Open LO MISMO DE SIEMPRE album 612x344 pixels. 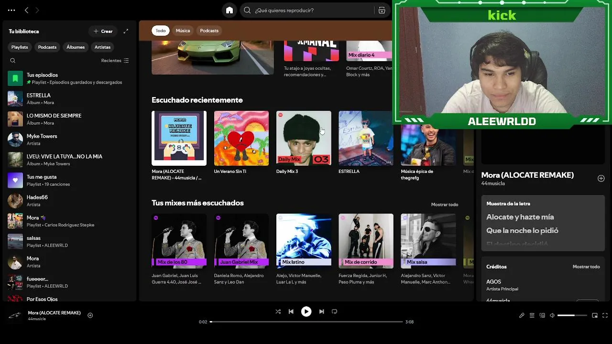click(69, 119)
